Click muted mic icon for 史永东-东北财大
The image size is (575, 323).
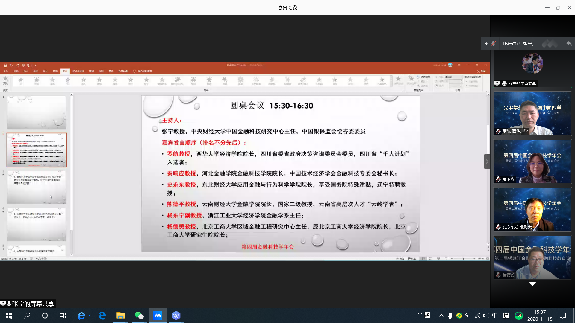(x=498, y=227)
